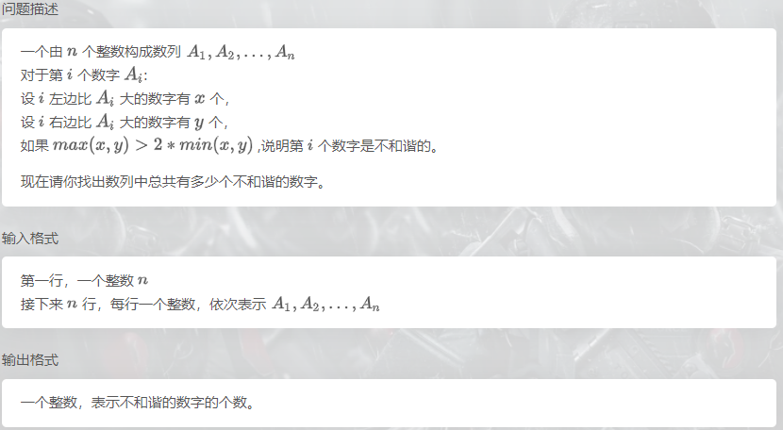Screen dimensions: 783x430
Task: Click the text 说明第 i 个数字是不和谐的
Action: tap(346, 146)
